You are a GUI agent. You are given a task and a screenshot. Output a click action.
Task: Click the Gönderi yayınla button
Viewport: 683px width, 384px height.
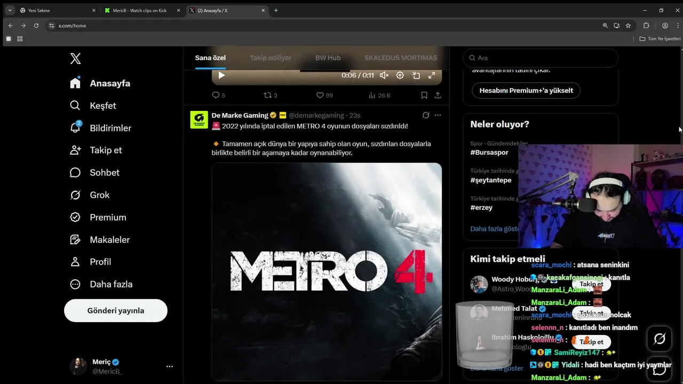pyautogui.click(x=116, y=310)
